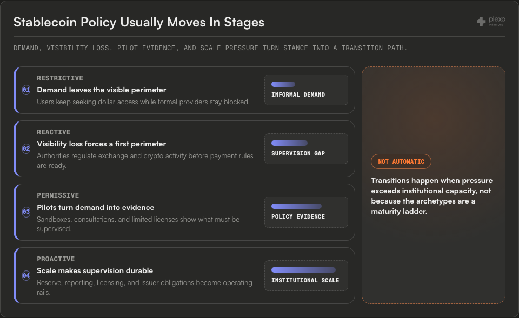The height and width of the screenshot is (318, 519).
Task: Click the POLICY EVIDENCE label
Action: click(298, 217)
